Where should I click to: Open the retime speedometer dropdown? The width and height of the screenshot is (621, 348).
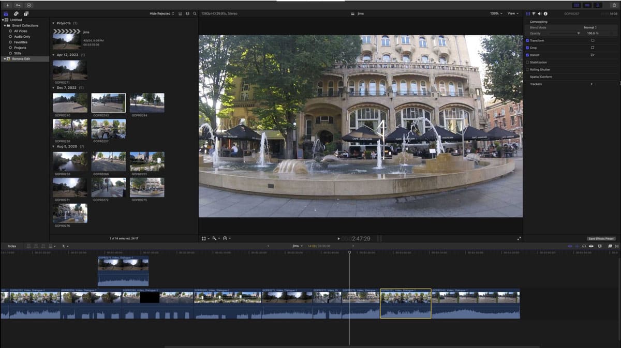click(x=227, y=238)
